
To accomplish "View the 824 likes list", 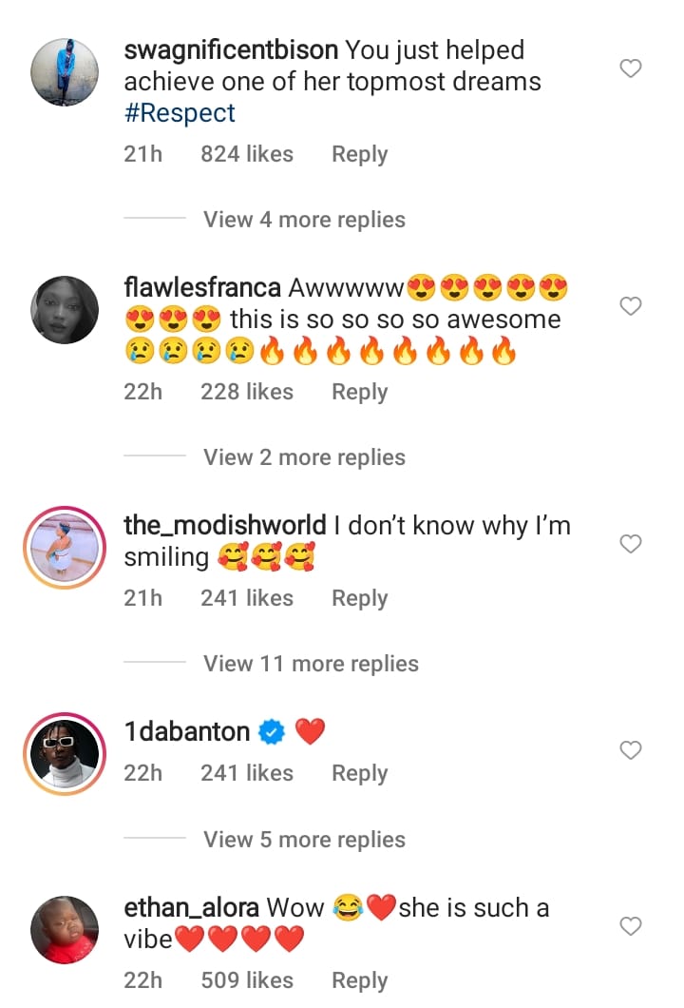I will [x=247, y=154].
